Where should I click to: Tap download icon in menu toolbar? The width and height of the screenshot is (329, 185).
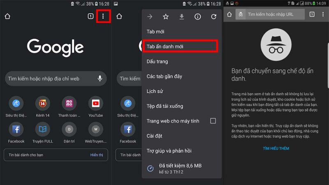(x=182, y=16)
